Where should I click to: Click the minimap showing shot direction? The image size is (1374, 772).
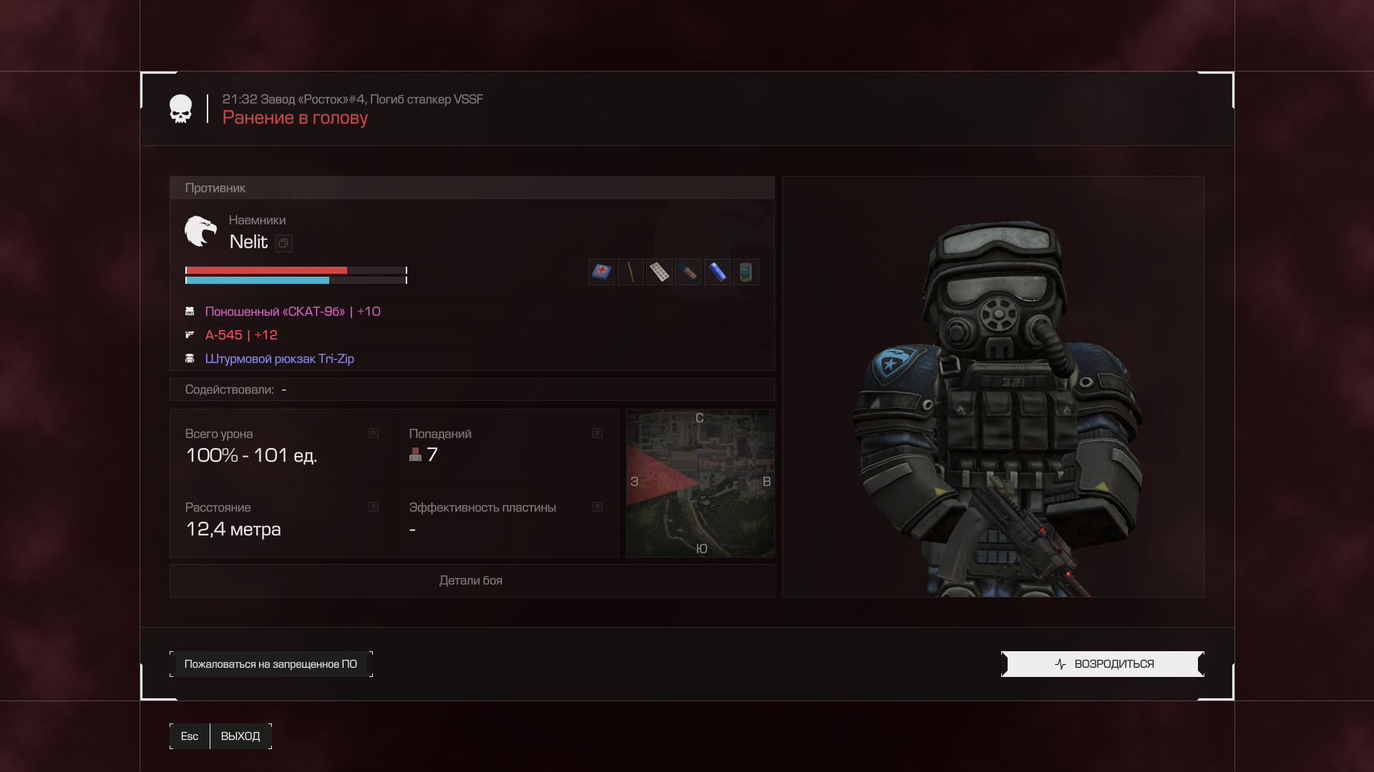(x=701, y=483)
